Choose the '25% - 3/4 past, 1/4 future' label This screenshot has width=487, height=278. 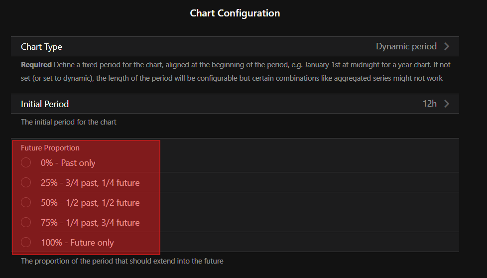pyautogui.click(x=90, y=183)
